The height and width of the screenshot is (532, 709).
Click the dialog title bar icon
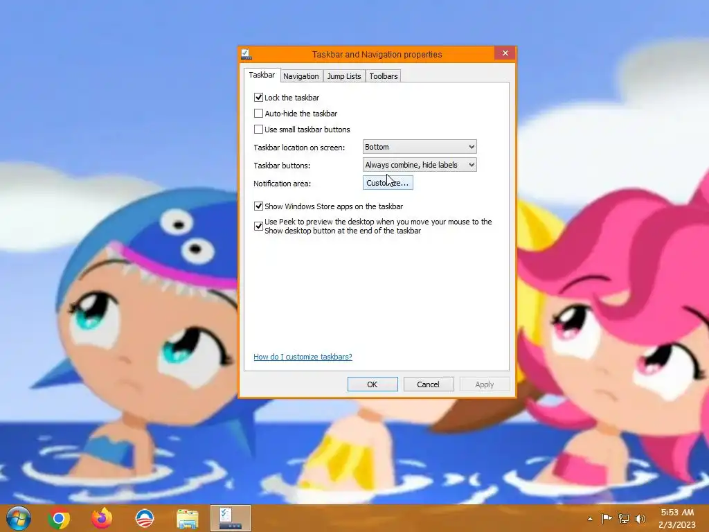246,54
